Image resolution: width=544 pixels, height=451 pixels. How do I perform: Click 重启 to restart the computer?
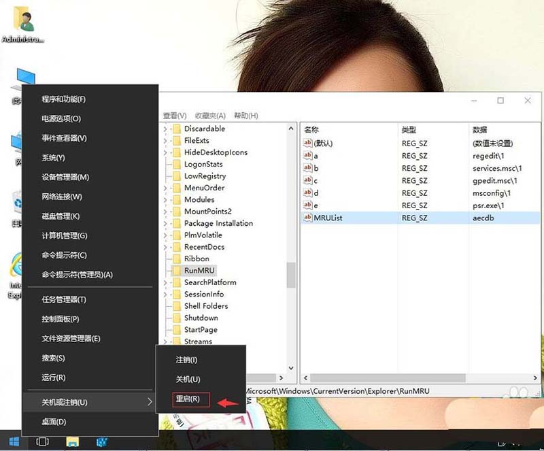189,401
